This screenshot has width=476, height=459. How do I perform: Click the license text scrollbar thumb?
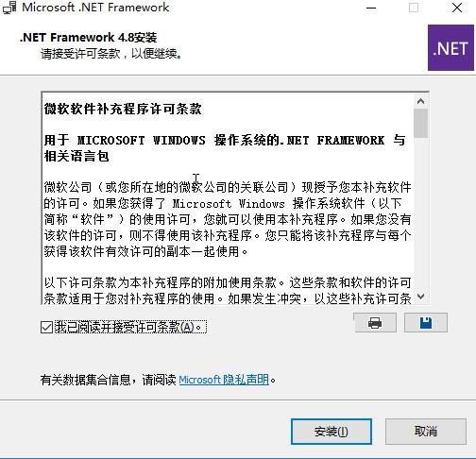421,123
